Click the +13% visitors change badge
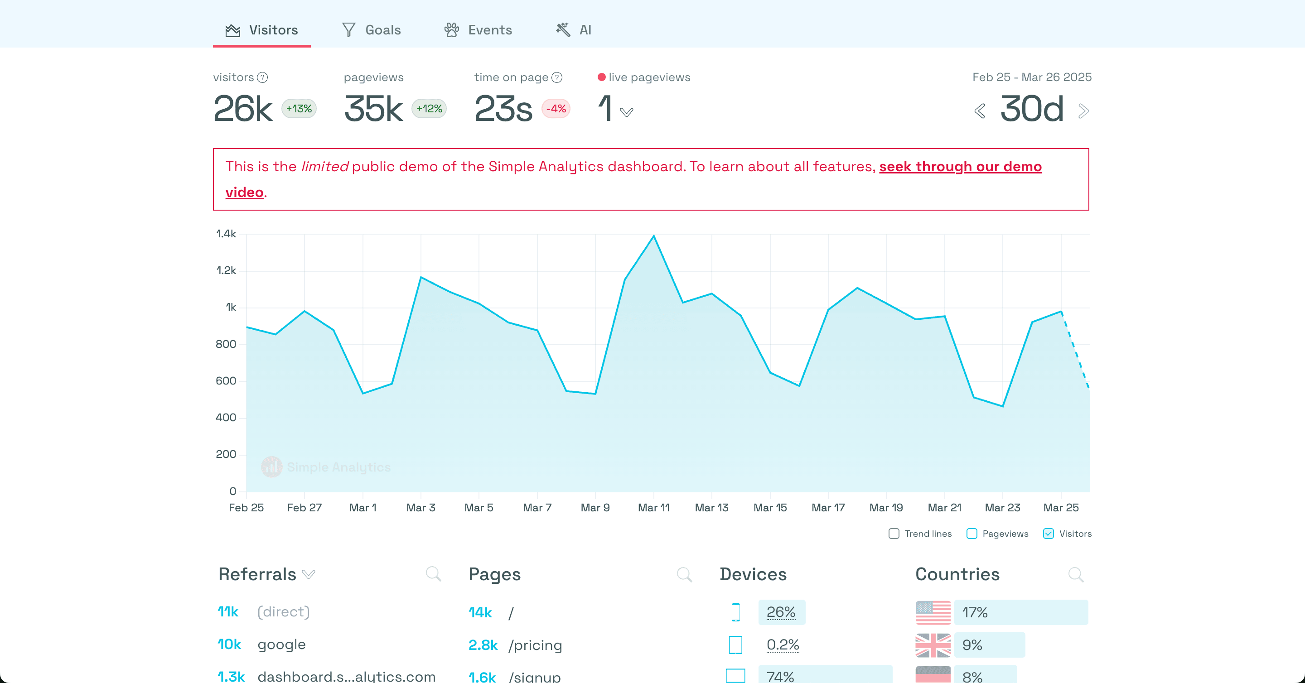1305x683 pixels. pos(299,109)
